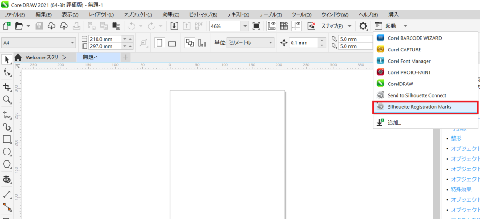The width and height of the screenshot is (480, 219).
Task: Click the cloud download icon
Action: pyautogui.click(x=51, y=26)
